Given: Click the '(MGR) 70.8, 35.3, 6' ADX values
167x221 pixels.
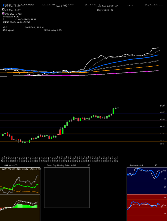Looking at the screenshot, I should click(34, 27).
